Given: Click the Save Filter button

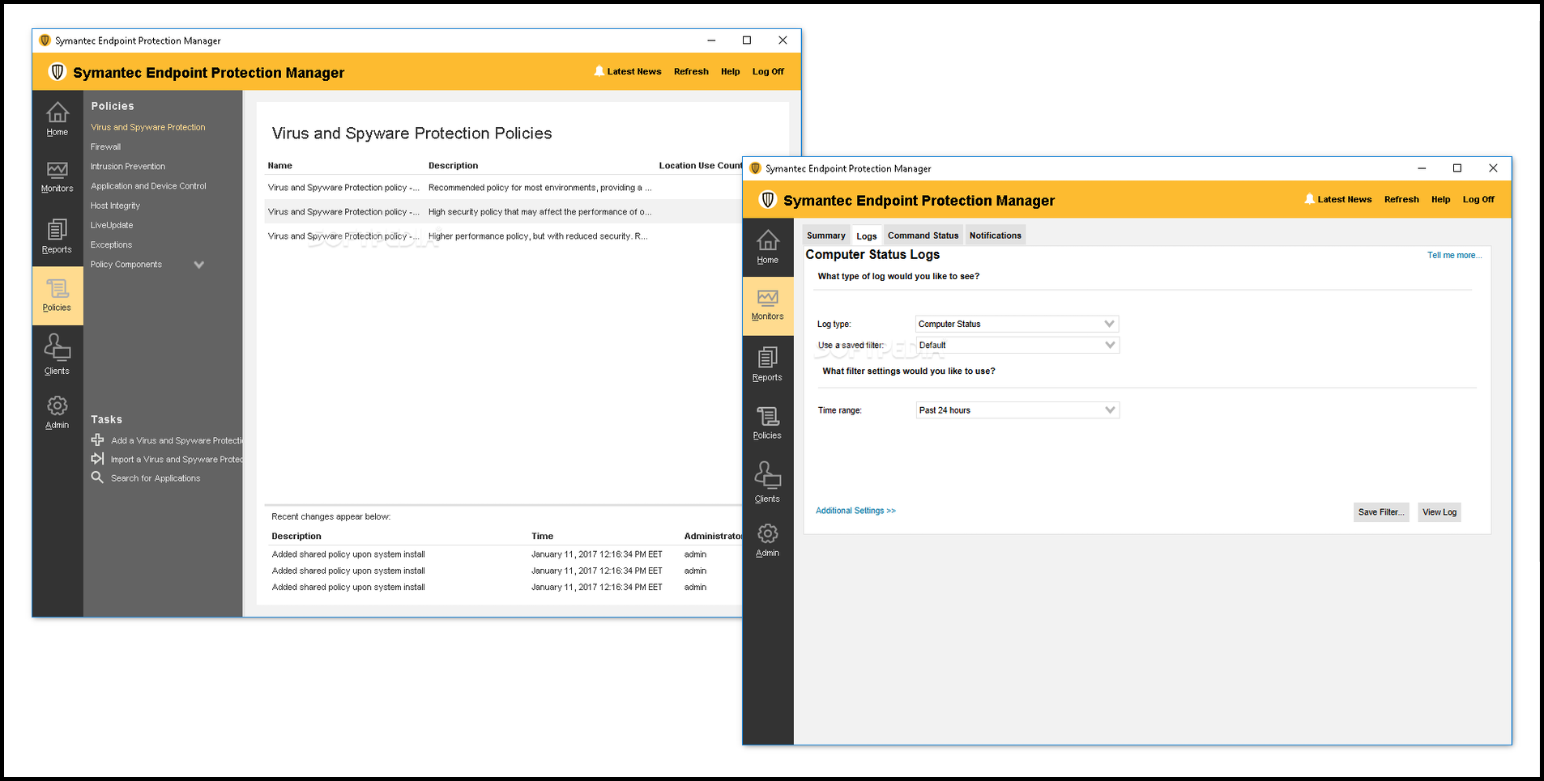Looking at the screenshot, I should tap(1381, 511).
